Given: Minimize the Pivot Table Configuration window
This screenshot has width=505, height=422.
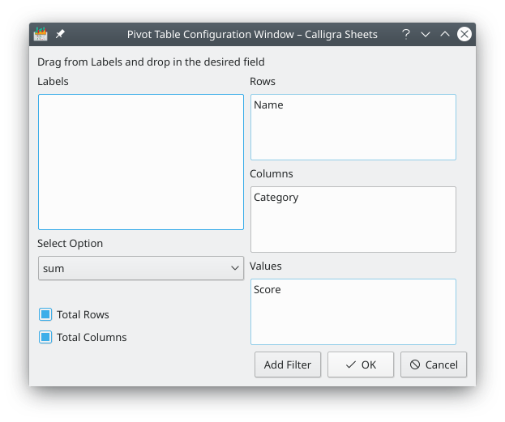Looking at the screenshot, I should point(426,34).
